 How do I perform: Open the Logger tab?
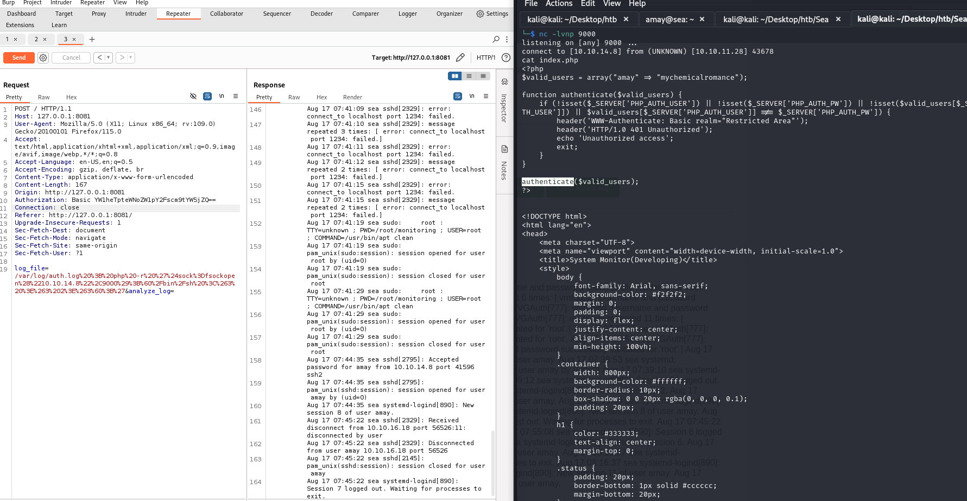(408, 14)
